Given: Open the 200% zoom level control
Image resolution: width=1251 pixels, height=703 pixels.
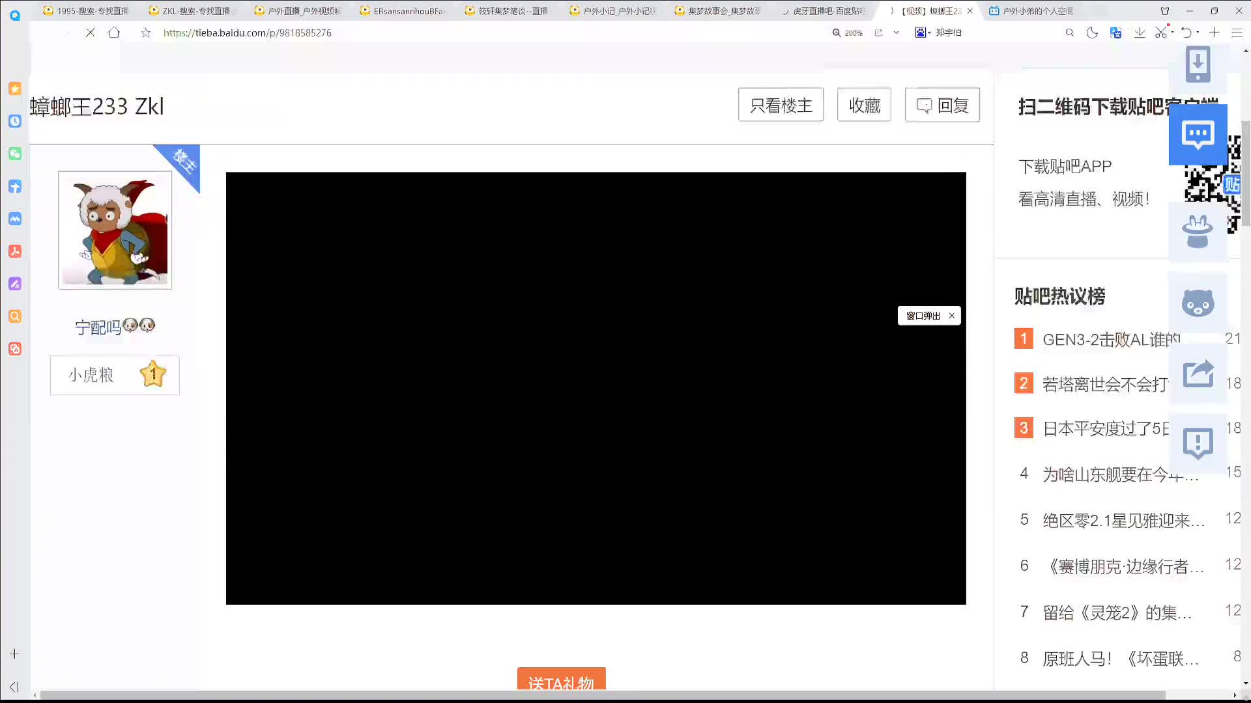Looking at the screenshot, I should pyautogui.click(x=848, y=33).
